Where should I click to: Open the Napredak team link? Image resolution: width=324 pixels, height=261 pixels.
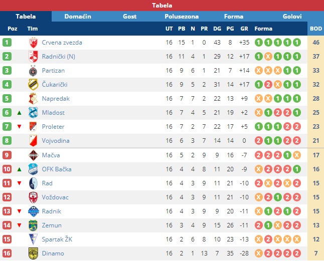coord(56,98)
